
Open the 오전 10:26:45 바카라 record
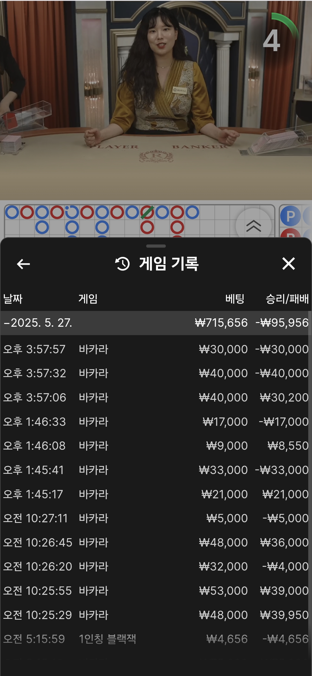[156, 543]
